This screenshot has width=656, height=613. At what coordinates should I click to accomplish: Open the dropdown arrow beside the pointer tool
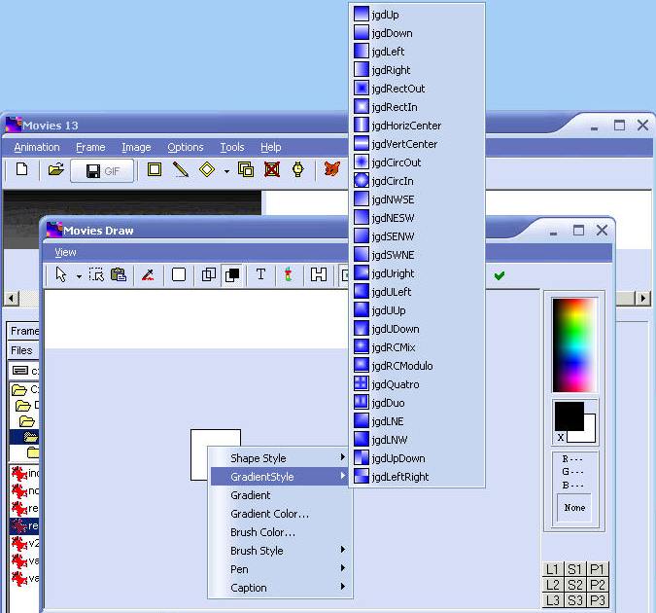pyautogui.click(x=79, y=276)
